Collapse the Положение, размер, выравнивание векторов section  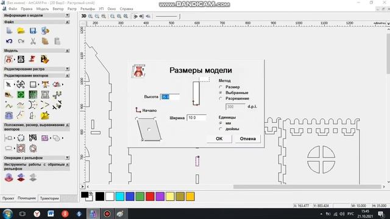coord(68,125)
